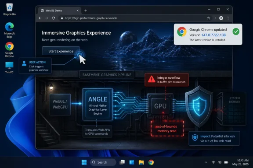Viewport: 253px width, 168px height.
Task: Click BASEMENT: GRAPHICS PIPELINE label
Action: (x=107, y=75)
